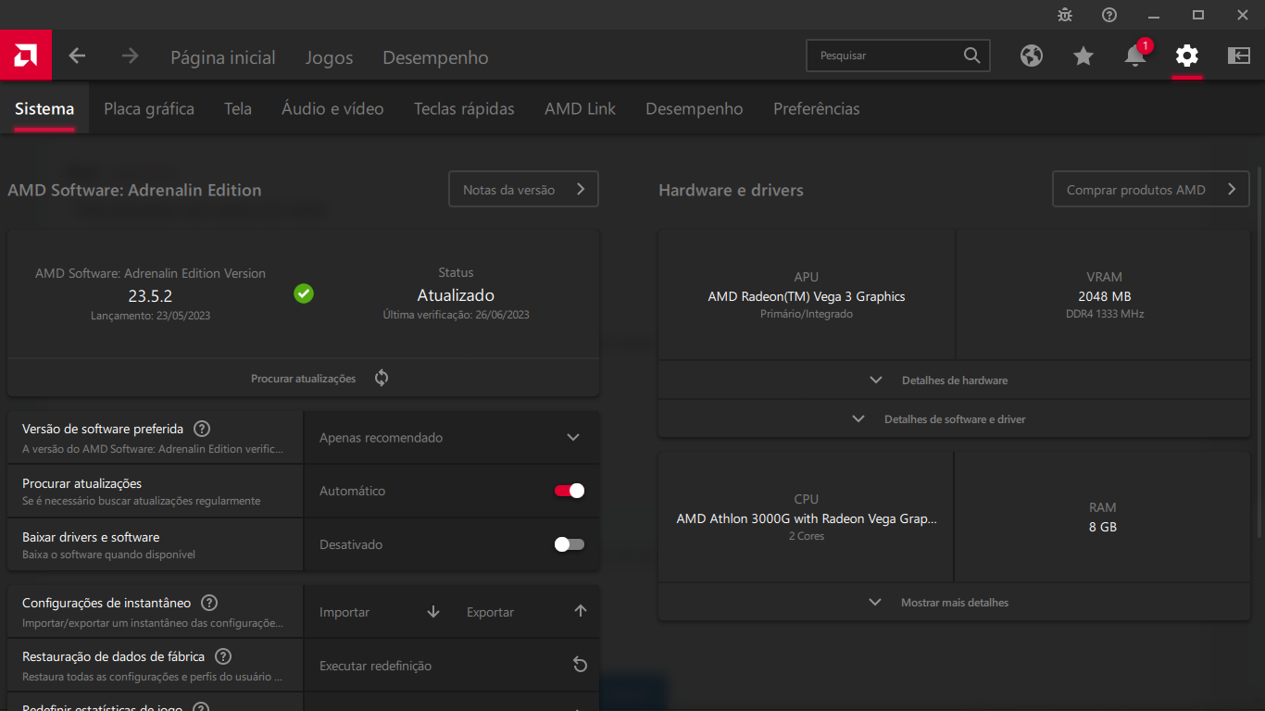Viewport: 1265px width, 711px height.
Task: Click the reset icon for Executar redefinição
Action: pos(580,665)
